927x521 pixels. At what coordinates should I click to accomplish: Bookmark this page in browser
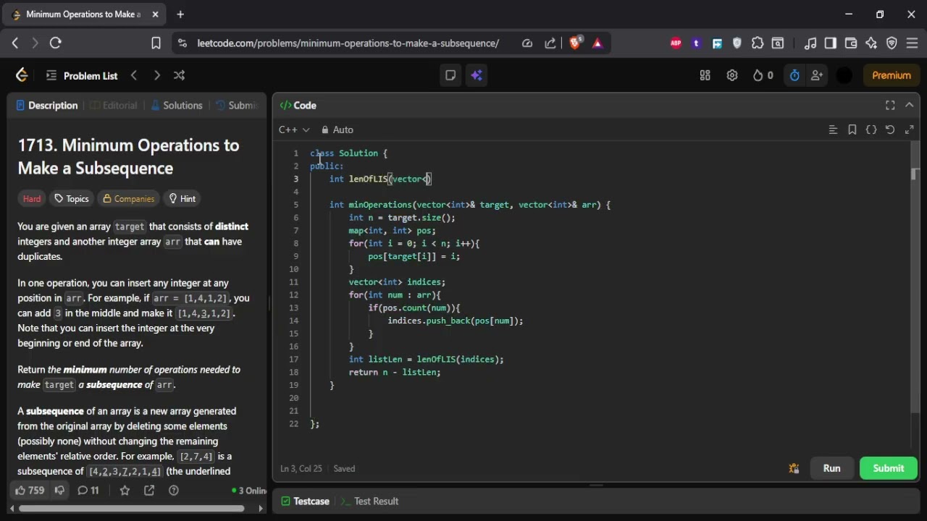(x=156, y=43)
